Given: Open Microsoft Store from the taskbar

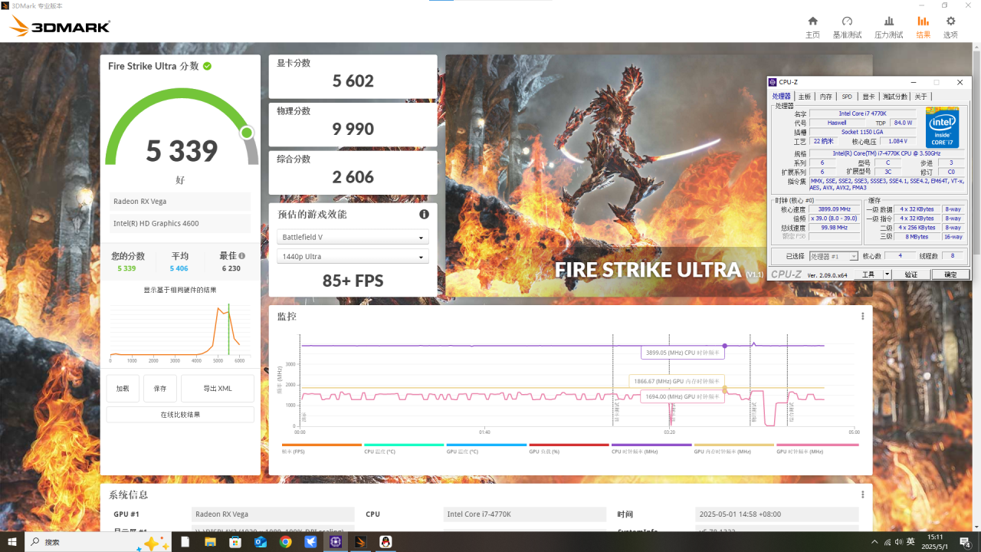Looking at the screenshot, I should (235, 542).
